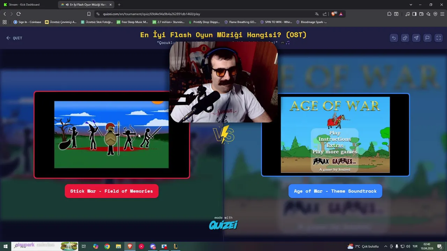This screenshot has width=447, height=251.
Task: Click the taskbar search box
Action: coord(45,246)
